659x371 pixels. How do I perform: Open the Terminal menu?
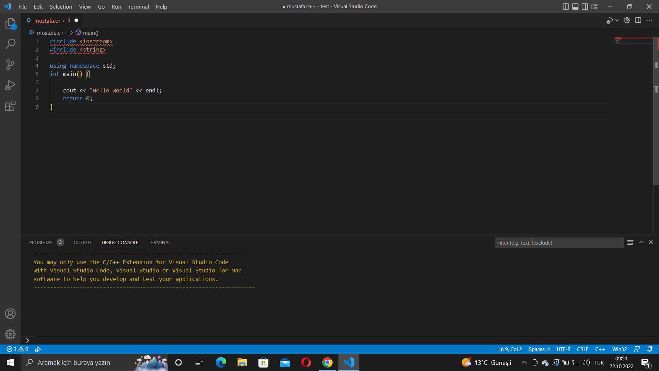(138, 7)
